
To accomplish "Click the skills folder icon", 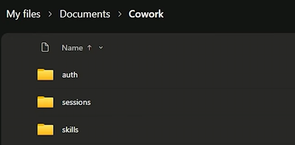I will [45, 130].
